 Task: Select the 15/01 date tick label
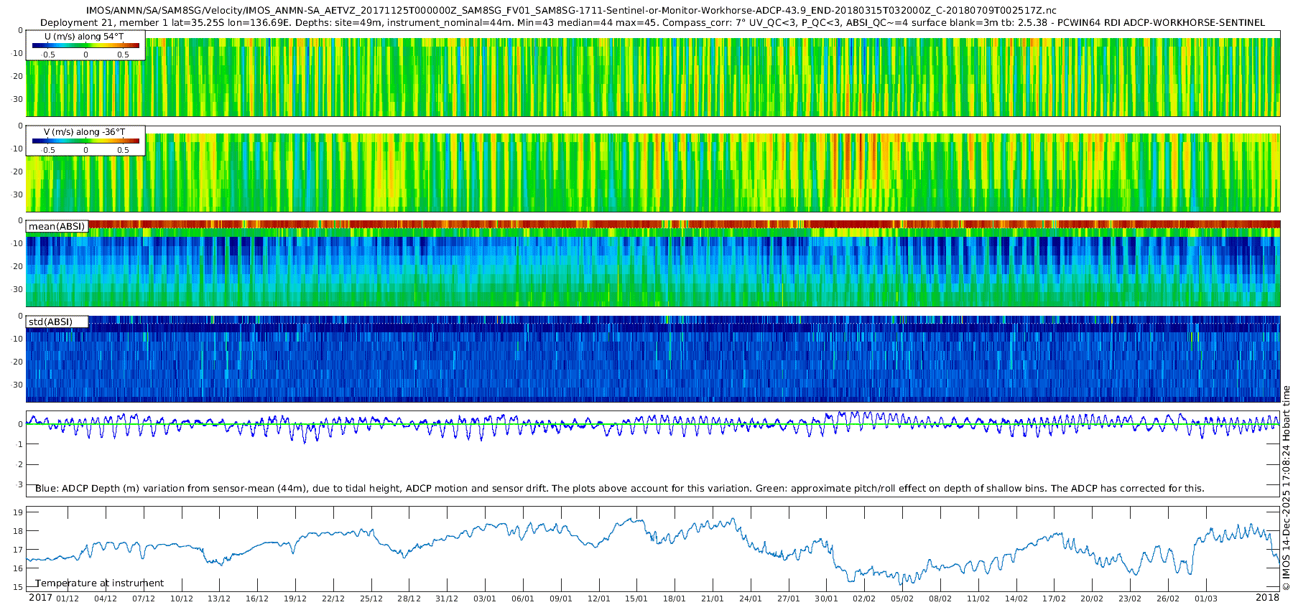(636, 599)
